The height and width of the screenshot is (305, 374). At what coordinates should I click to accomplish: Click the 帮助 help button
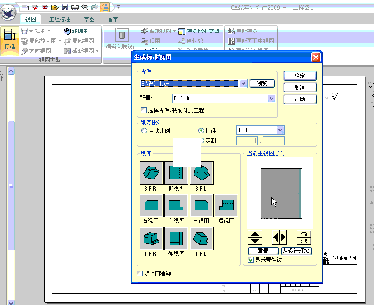coord(300,99)
